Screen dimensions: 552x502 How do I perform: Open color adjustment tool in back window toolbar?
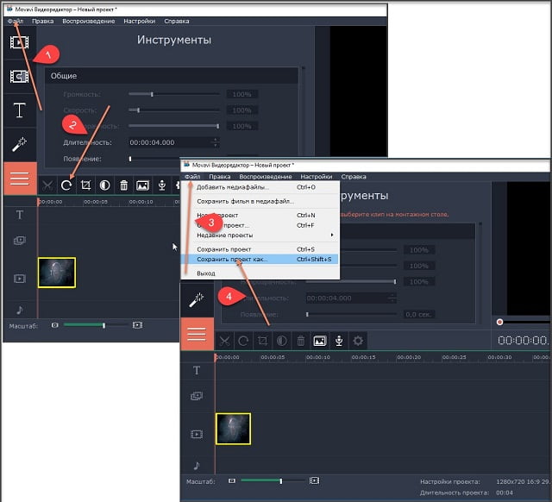[104, 185]
